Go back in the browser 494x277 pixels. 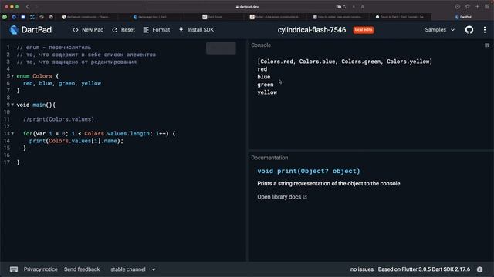coord(28,7)
